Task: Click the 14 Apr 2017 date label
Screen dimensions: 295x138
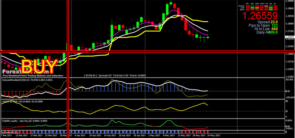Action: (110, 135)
